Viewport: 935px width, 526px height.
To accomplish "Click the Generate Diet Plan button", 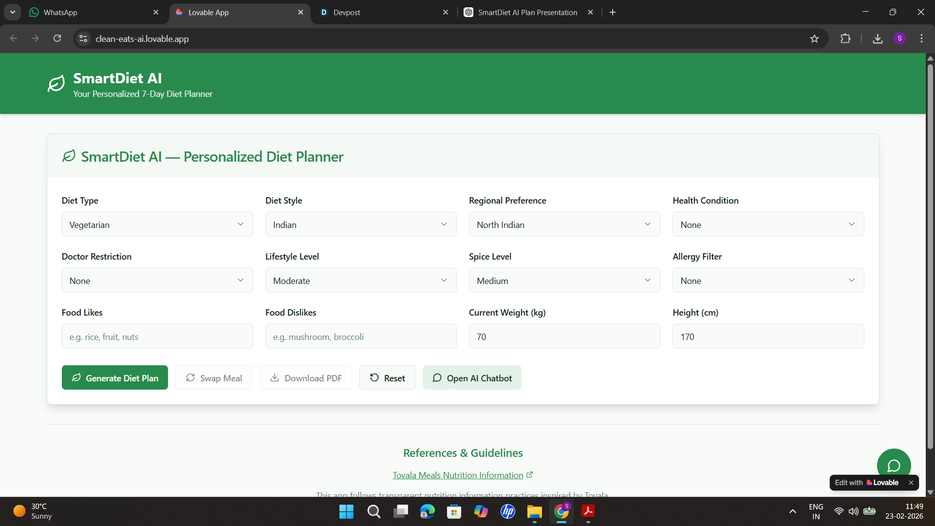I will pyautogui.click(x=115, y=378).
